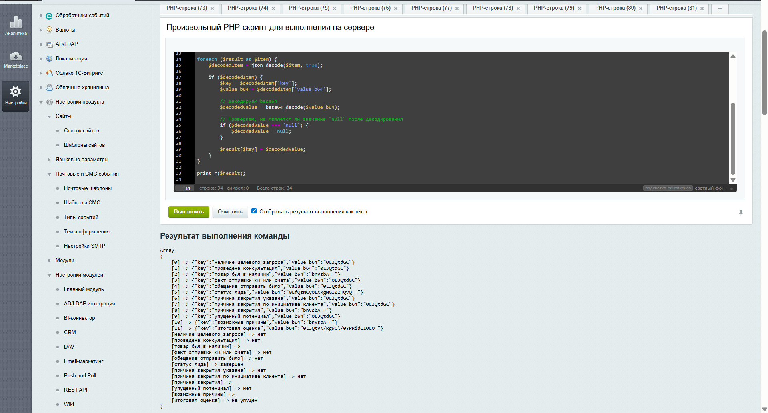Open Email-маркетинг module settings
The height and width of the screenshot is (413, 768).
pyautogui.click(x=84, y=361)
